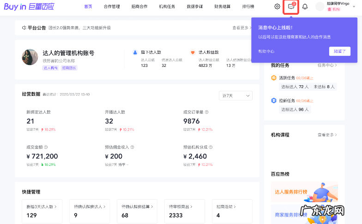Open 财务结算 menu
The image size is (362, 224).
pyautogui.click(x=223, y=6)
